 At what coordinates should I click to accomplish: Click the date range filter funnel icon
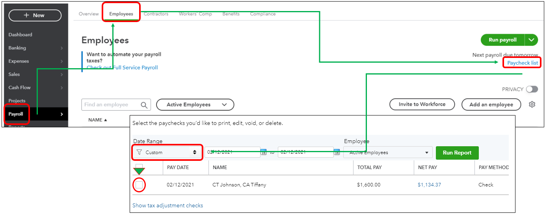pos(139,152)
